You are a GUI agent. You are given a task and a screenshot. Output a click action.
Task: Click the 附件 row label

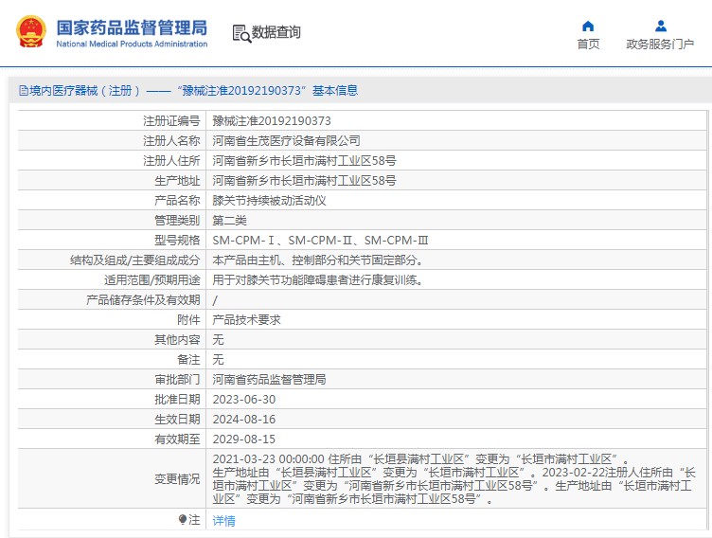tap(188, 320)
